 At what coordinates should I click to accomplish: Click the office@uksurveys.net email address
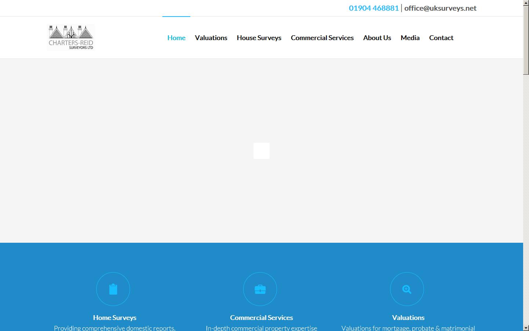click(x=440, y=8)
